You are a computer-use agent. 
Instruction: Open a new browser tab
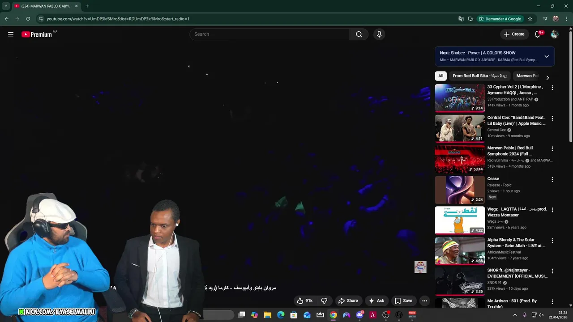(87, 6)
